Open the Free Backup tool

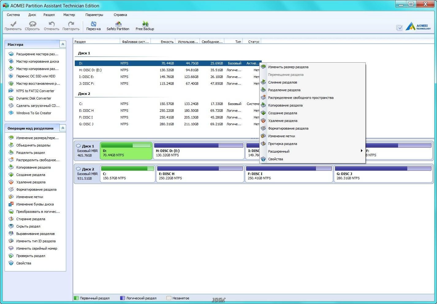(x=145, y=26)
